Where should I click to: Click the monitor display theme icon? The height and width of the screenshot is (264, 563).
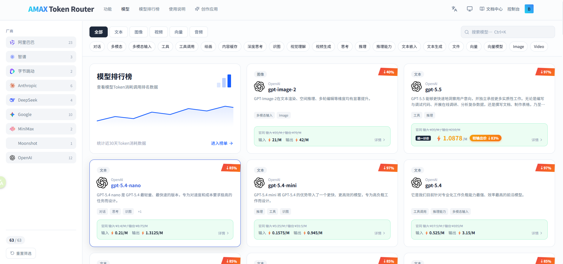pos(470,9)
